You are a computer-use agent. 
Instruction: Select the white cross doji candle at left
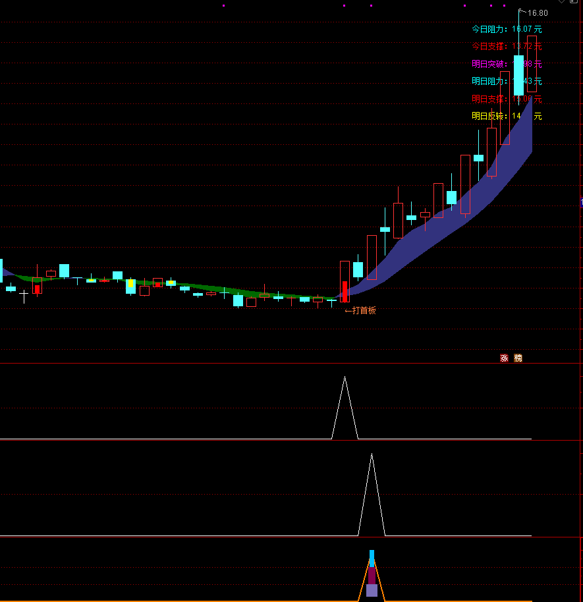(x=24, y=296)
